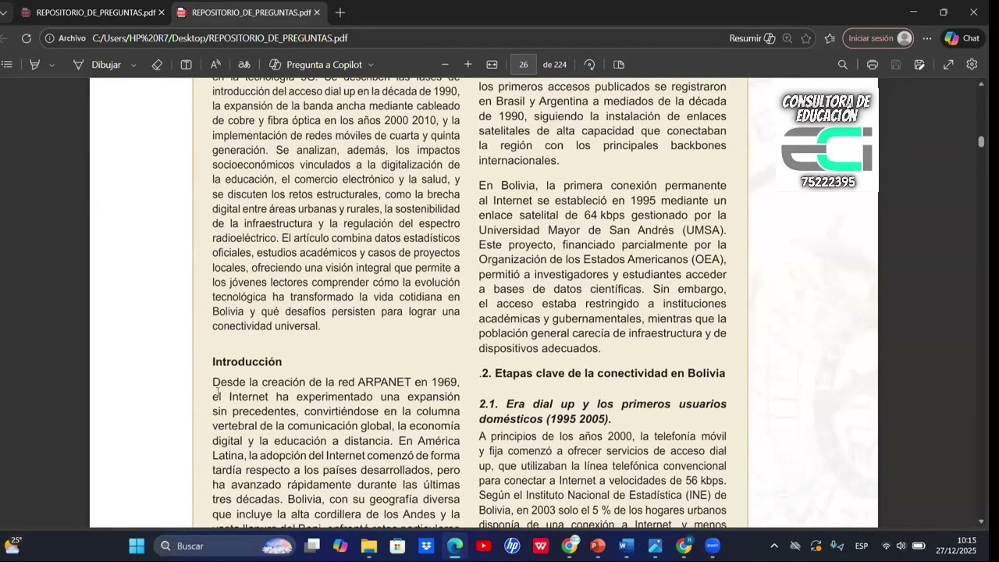999x562 pixels.
Task: Click Pregunta a Copilot button
Action: point(316,65)
